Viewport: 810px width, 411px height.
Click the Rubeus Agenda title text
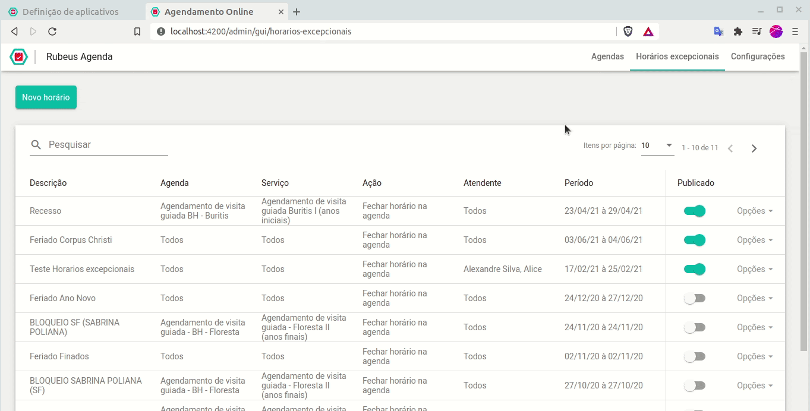80,57
